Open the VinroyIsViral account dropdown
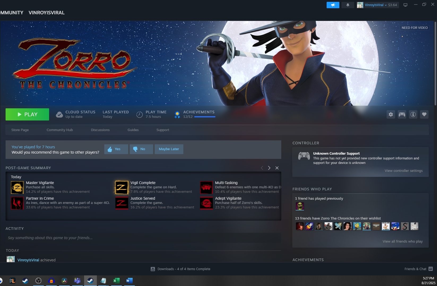 coord(378,5)
